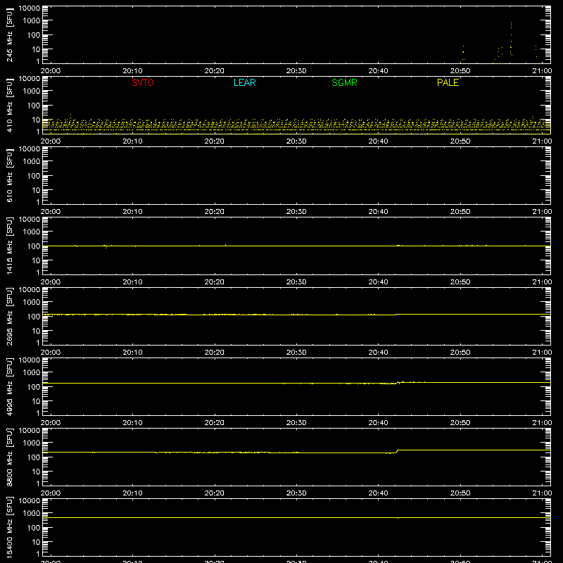Click the 10000 tick value on 245 MHz axis
The height and width of the screenshot is (563, 563).
click(x=30, y=8)
